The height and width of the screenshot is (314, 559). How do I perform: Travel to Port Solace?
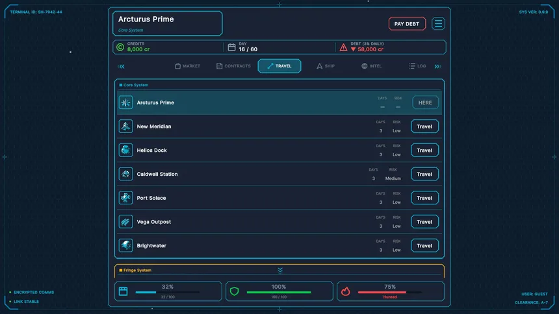(424, 198)
